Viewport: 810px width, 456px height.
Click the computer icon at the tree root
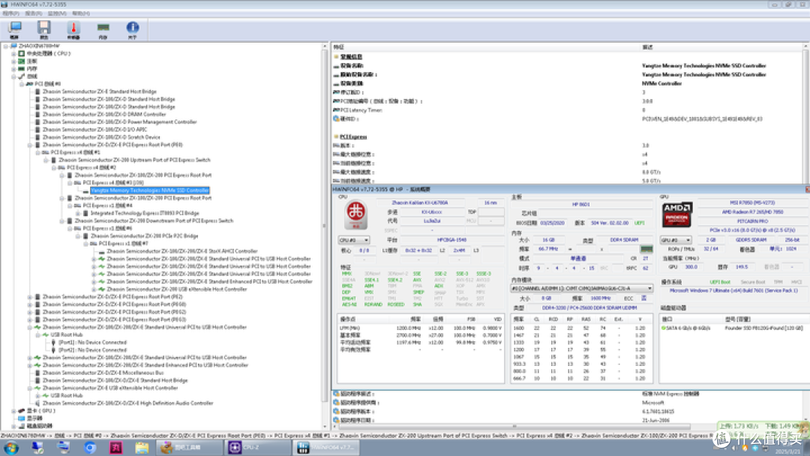13,46
